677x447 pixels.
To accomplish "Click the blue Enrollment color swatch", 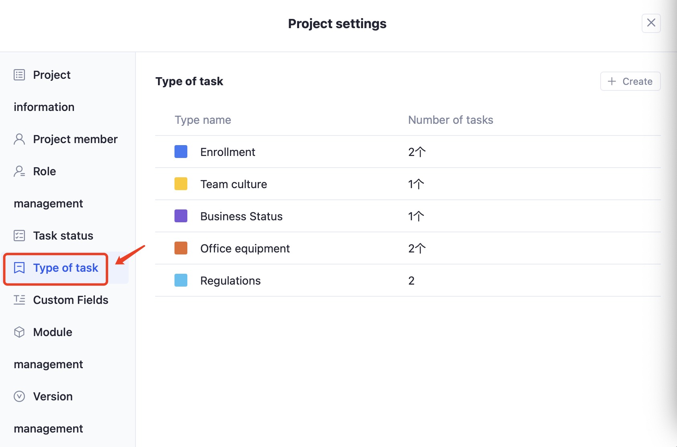I will click(181, 152).
